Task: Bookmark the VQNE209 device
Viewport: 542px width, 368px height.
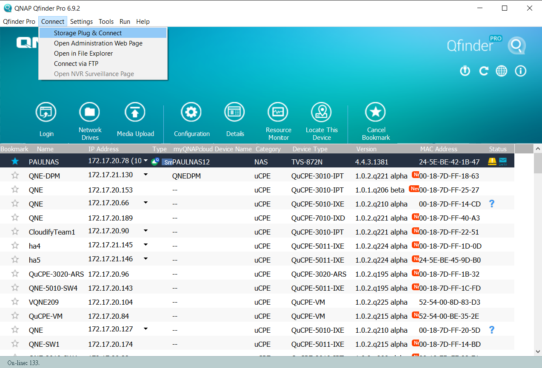Action: coord(15,302)
